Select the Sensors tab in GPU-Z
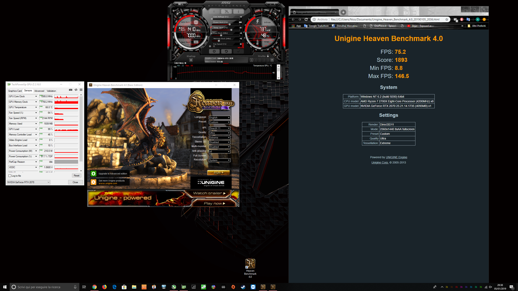The image size is (518, 291). 28,91
